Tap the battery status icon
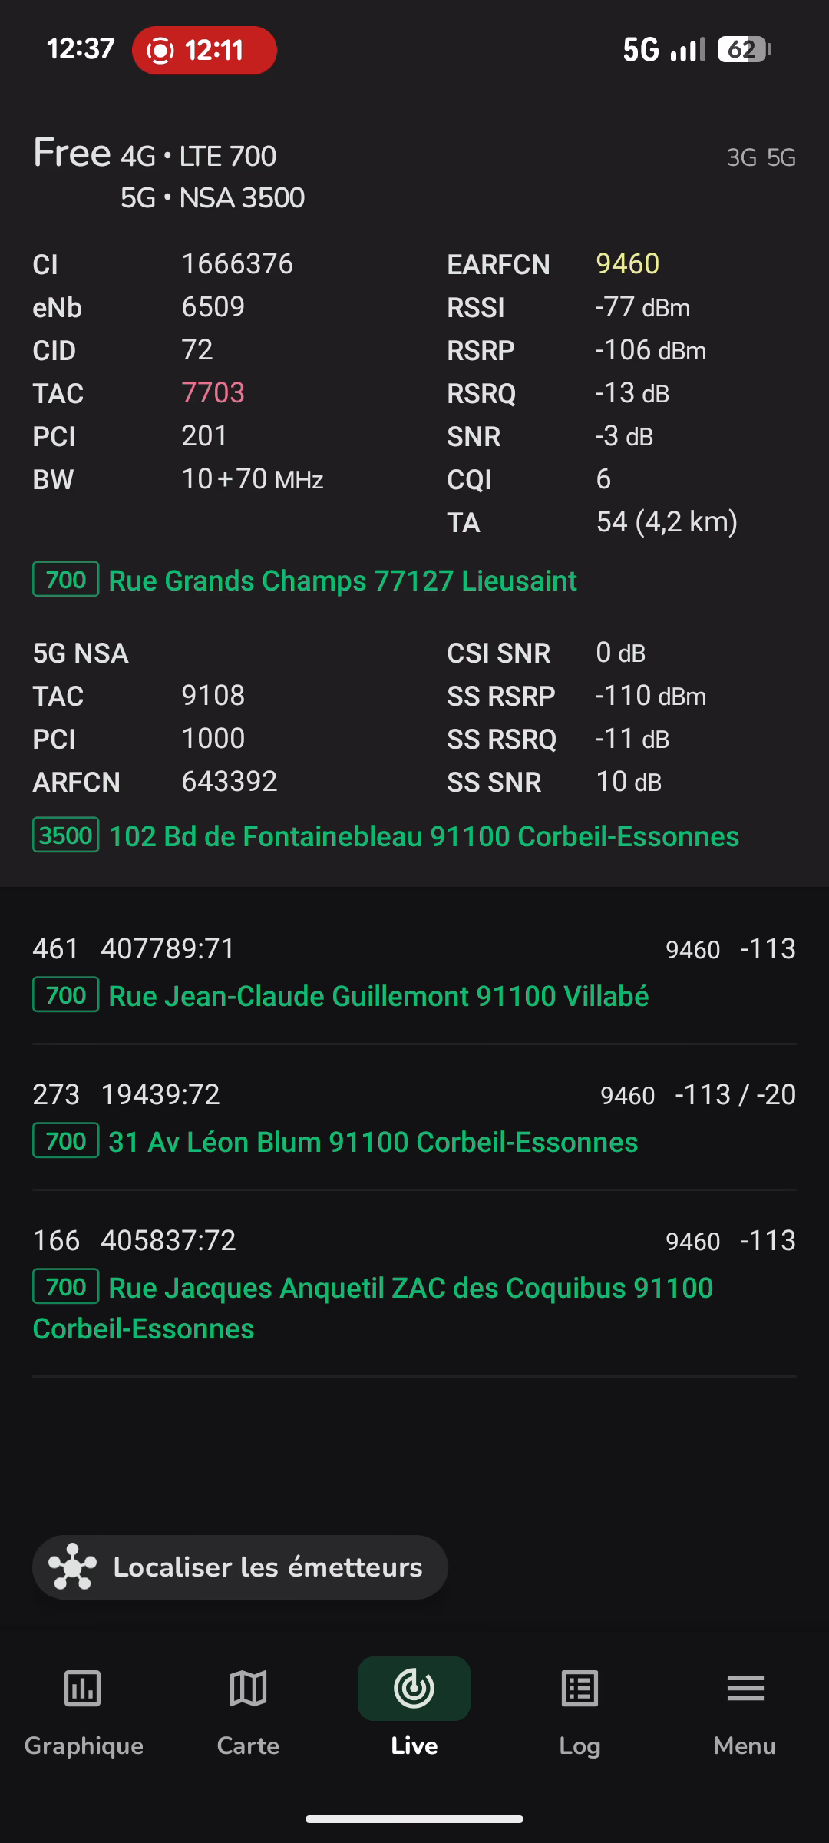 pyautogui.click(x=744, y=50)
